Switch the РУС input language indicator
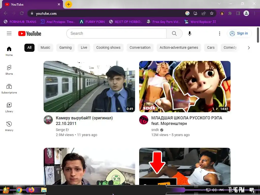The image size is (260, 195). [x=222, y=190]
